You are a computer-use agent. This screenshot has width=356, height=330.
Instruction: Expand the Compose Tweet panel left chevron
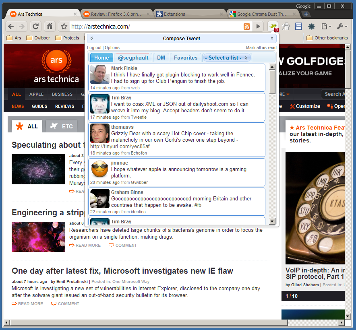click(x=91, y=38)
